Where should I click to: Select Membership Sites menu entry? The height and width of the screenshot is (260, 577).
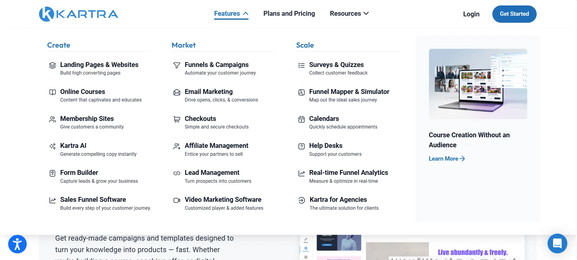[87, 122]
